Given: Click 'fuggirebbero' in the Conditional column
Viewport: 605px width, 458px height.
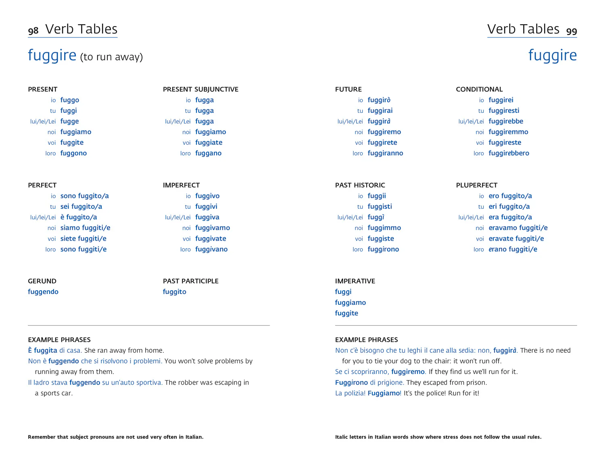Looking at the screenshot, I should [509, 153].
